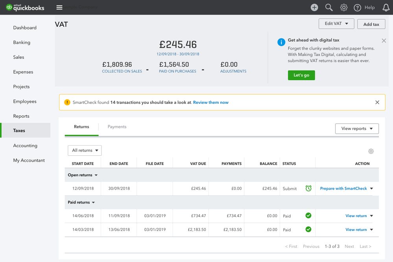The height and width of the screenshot is (262, 393).
Task: Toggle the hamburger navigation menu
Action: click(x=59, y=7)
